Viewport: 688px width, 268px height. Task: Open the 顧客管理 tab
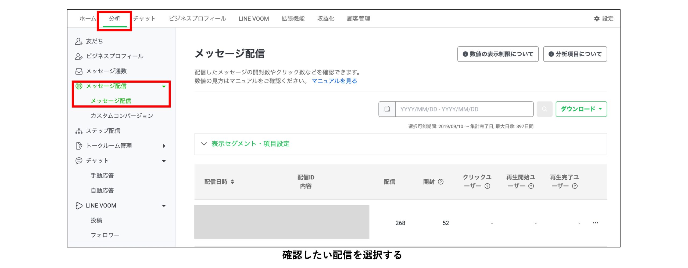(359, 19)
